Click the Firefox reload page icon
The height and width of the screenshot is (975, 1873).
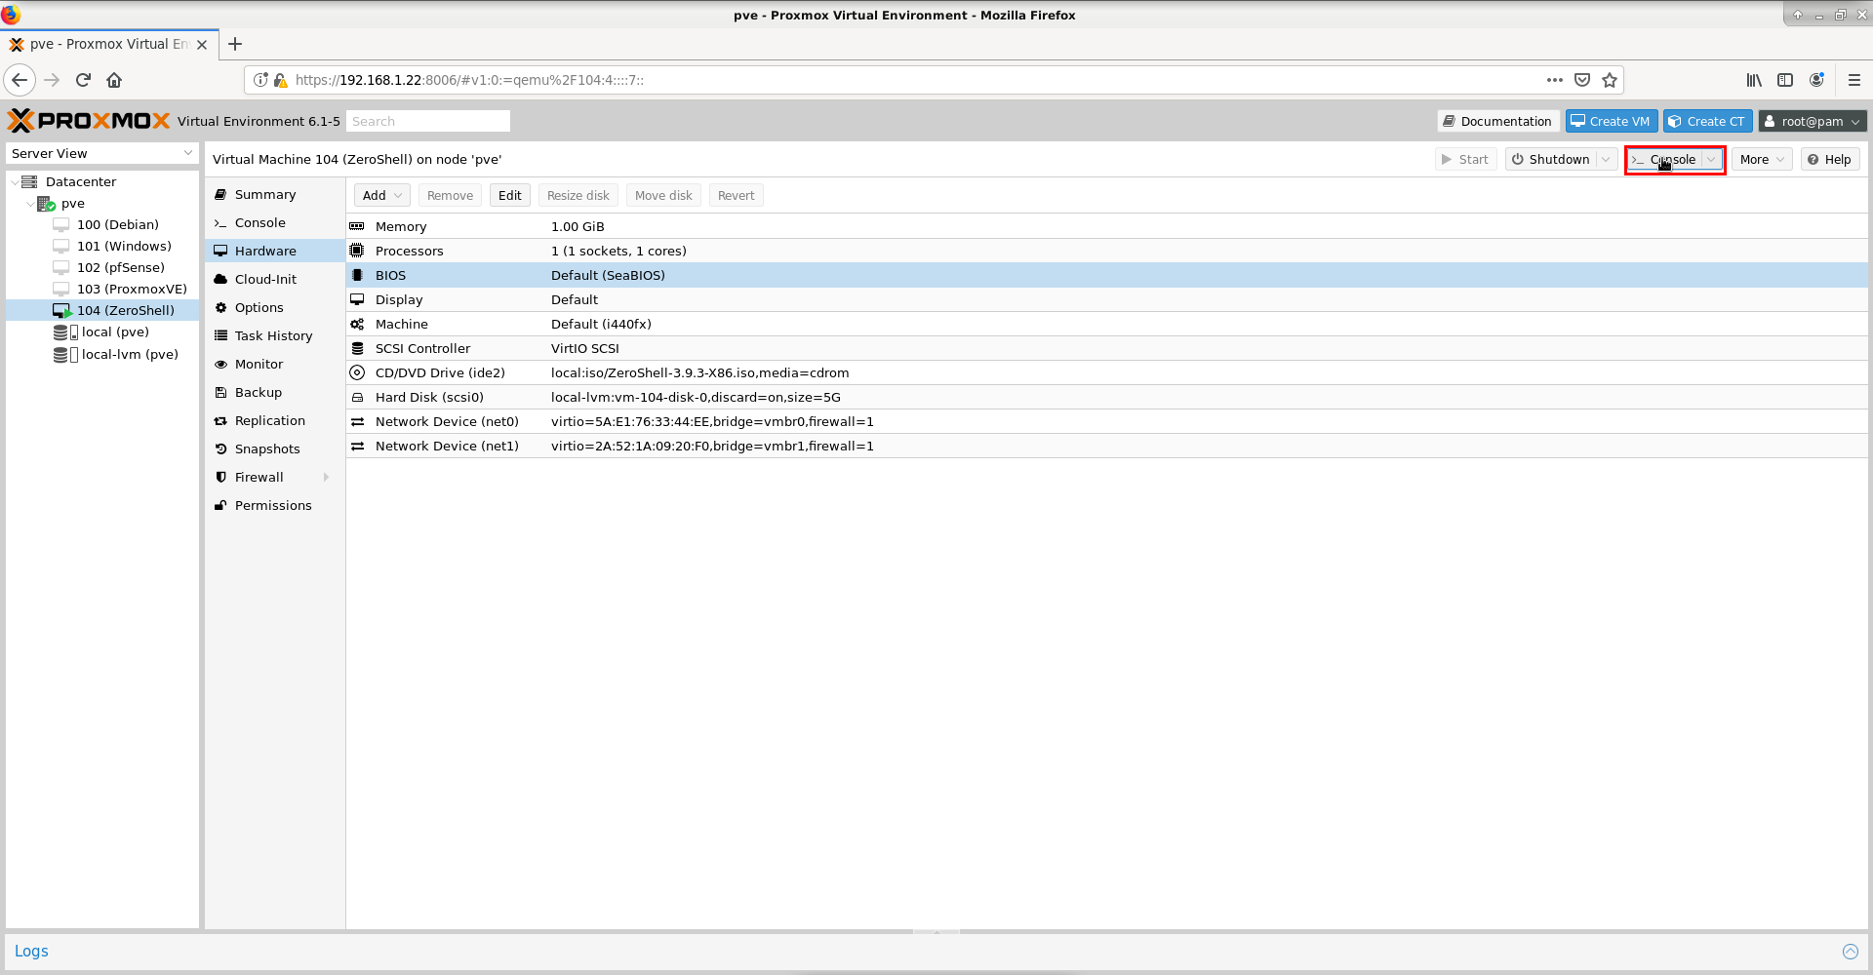[83, 80]
